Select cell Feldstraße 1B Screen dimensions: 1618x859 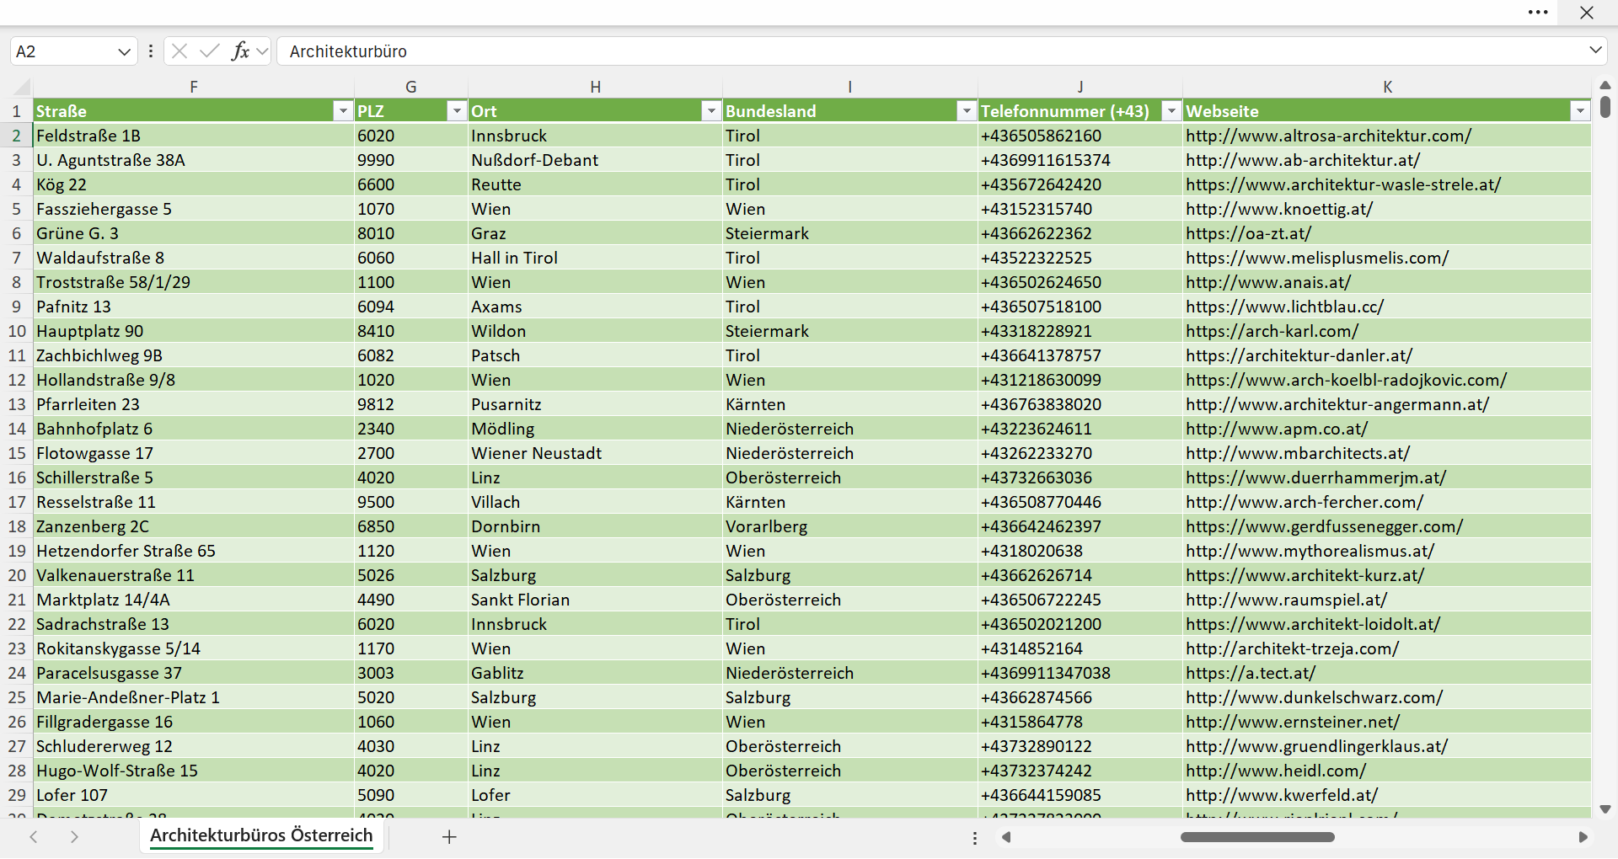[194, 136]
